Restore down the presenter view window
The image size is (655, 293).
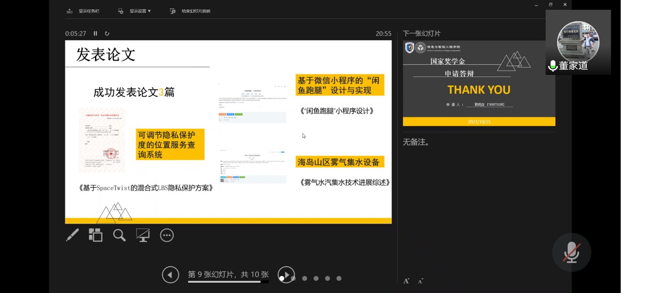[x=551, y=5]
